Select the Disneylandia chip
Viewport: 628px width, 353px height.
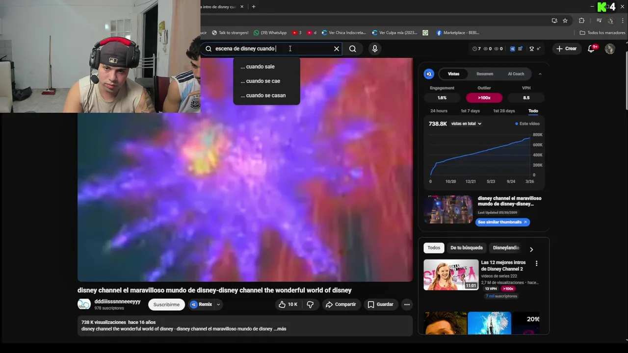(x=506, y=248)
